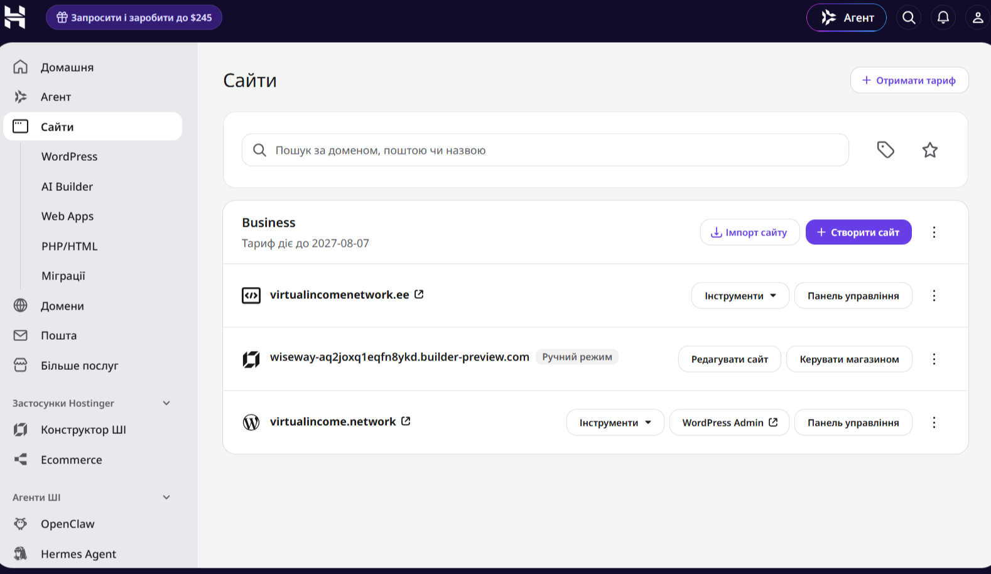Open Міграції submenu item
The width and height of the screenshot is (991, 574).
[63, 276]
